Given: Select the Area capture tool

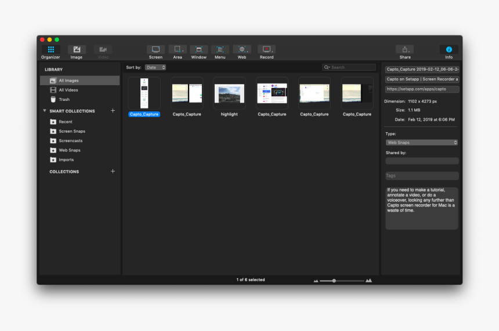Looking at the screenshot, I should (x=178, y=50).
